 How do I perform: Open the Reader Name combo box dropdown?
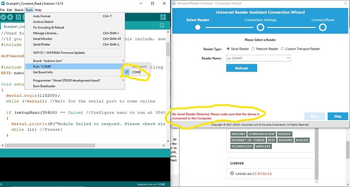(x=288, y=58)
